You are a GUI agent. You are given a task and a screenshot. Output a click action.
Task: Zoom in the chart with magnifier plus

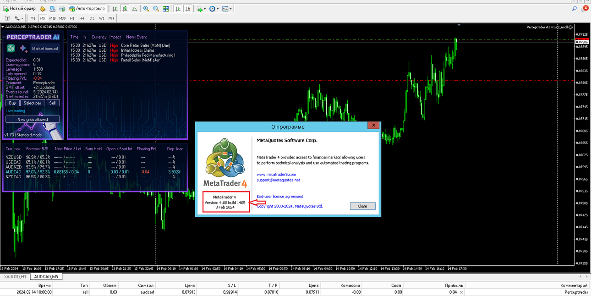[146, 9]
